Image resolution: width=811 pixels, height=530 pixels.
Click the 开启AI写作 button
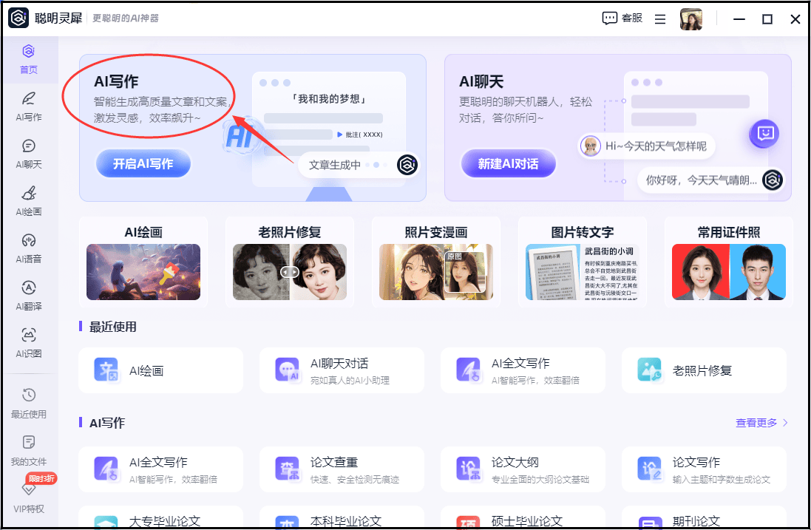[143, 164]
